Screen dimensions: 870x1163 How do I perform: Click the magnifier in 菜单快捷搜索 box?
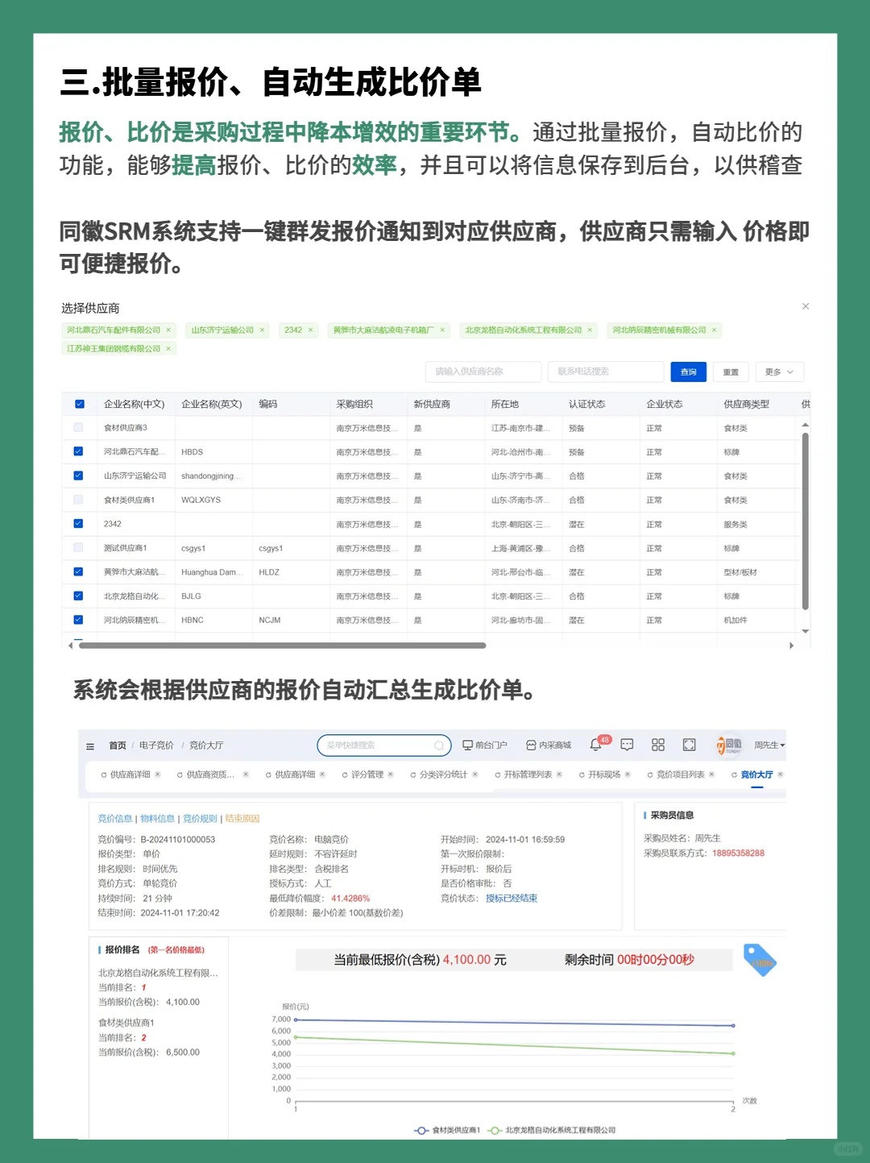tap(439, 745)
